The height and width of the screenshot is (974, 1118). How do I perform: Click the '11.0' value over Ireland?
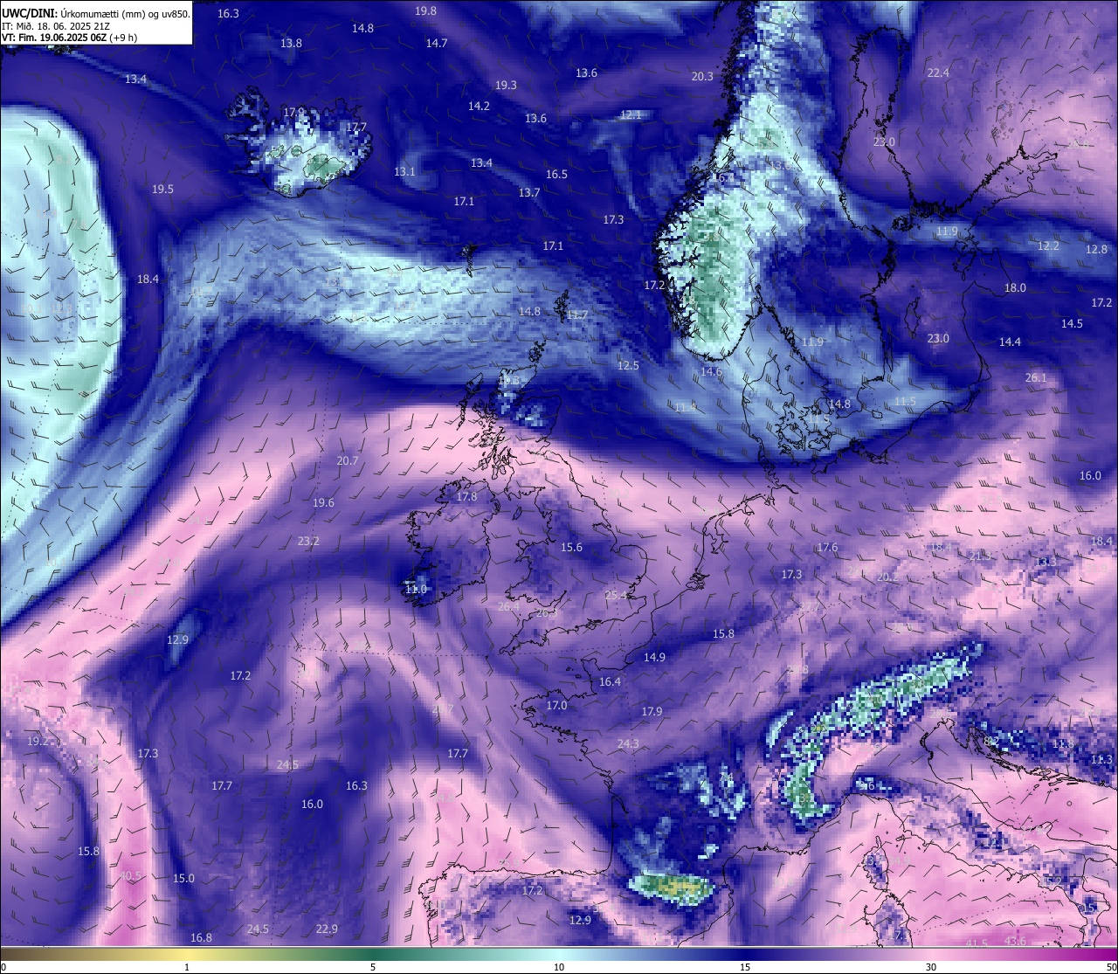[x=417, y=590]
